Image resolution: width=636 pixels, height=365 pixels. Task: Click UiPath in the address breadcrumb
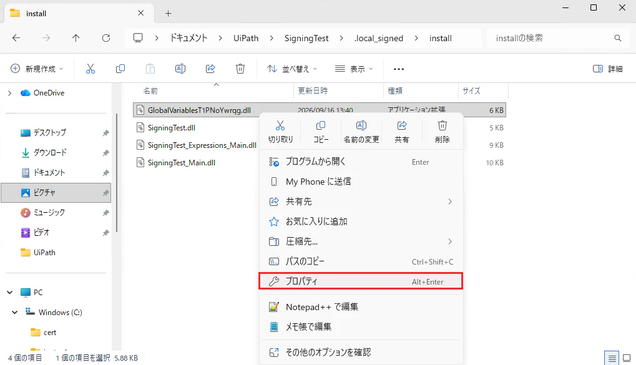tap(246, 38)
